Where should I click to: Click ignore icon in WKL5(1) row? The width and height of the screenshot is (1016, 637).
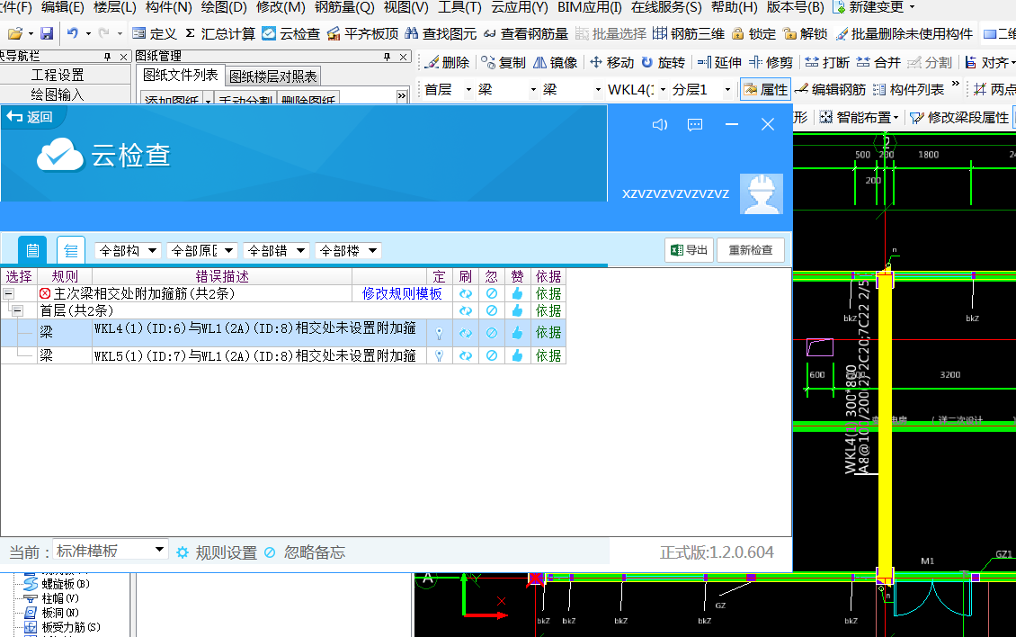coord(492,356)
